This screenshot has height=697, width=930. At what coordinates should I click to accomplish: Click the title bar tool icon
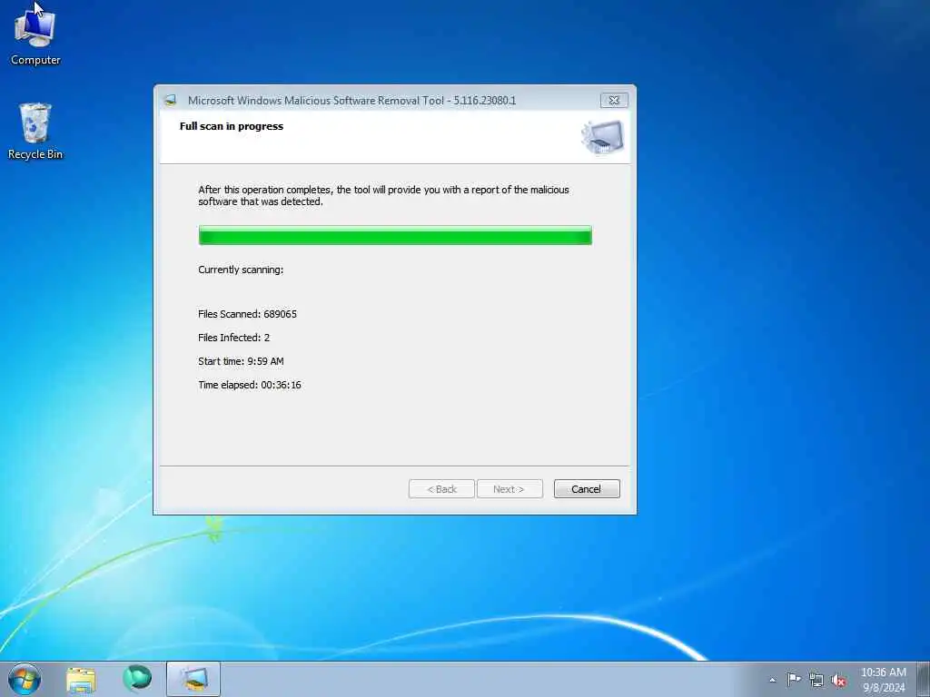(x=171, y=100)
